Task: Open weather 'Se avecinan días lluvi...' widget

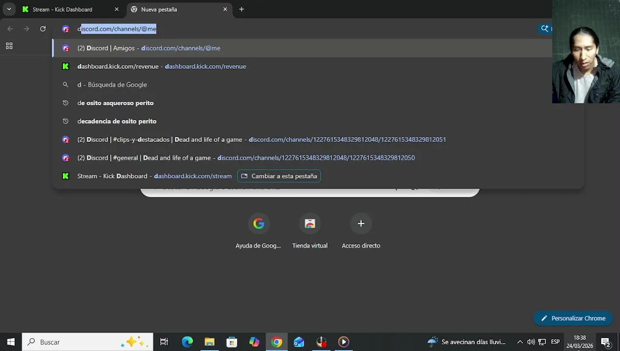Action: pyautogui.click(x=466, y=342)
